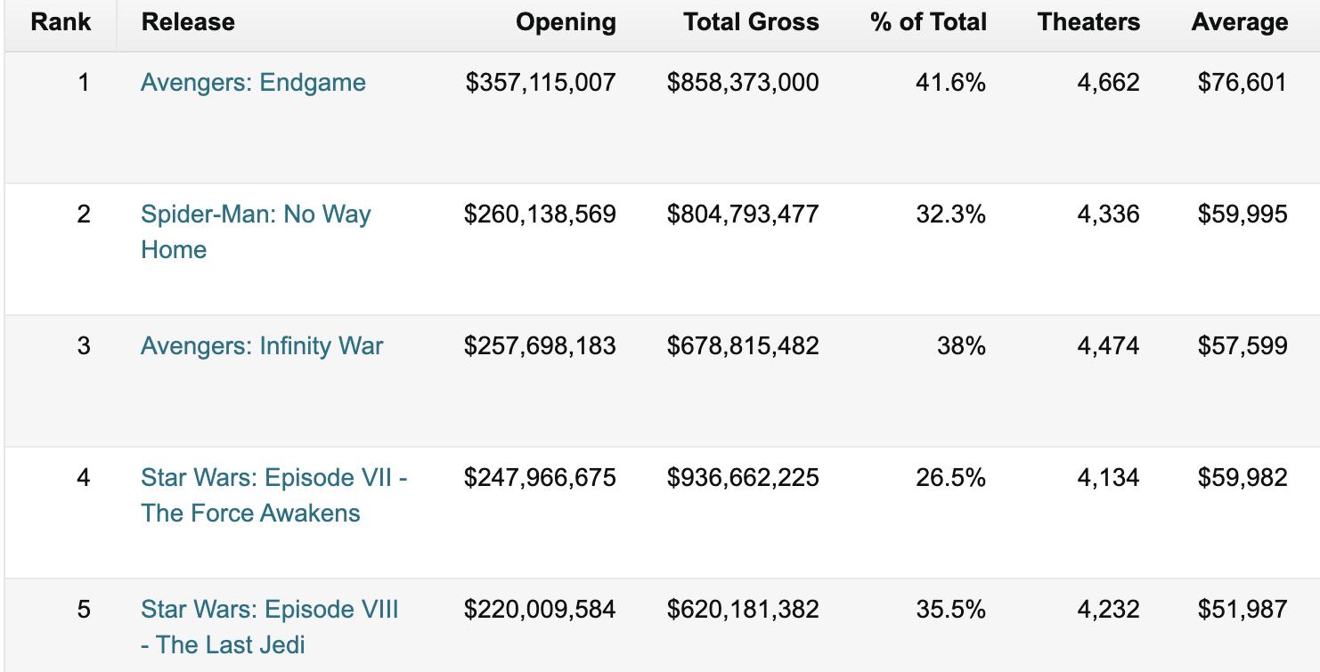Click the 41.6% percent of total cell
This screenshot has height=672, width=1320.
(x=950, y=83)
